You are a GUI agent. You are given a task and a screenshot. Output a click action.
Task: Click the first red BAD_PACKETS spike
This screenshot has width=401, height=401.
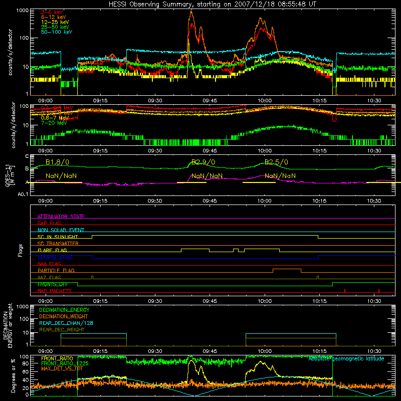coord(345,291)
